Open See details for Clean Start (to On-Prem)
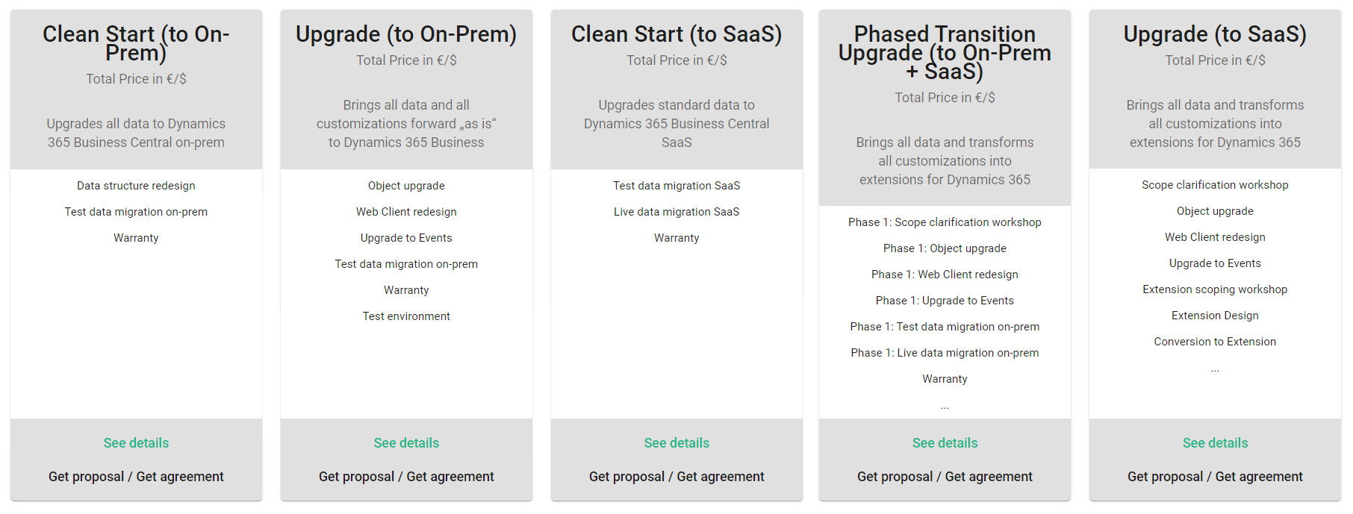This screenshot has width=1353, height=514. coord(136,443)
